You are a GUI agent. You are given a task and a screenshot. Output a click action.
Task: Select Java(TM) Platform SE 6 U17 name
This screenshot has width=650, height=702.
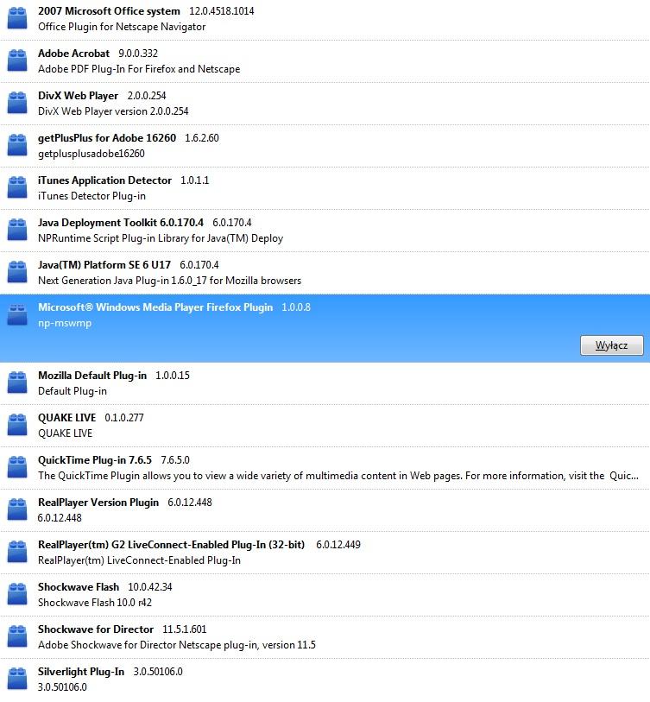(104, 265)
